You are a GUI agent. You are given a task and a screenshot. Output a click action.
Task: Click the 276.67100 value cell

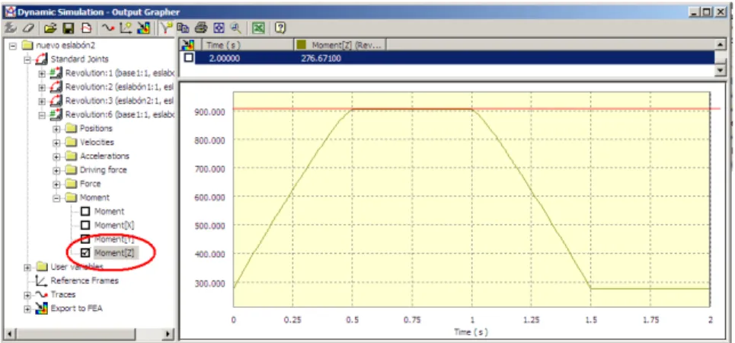(x=321, y=58)
